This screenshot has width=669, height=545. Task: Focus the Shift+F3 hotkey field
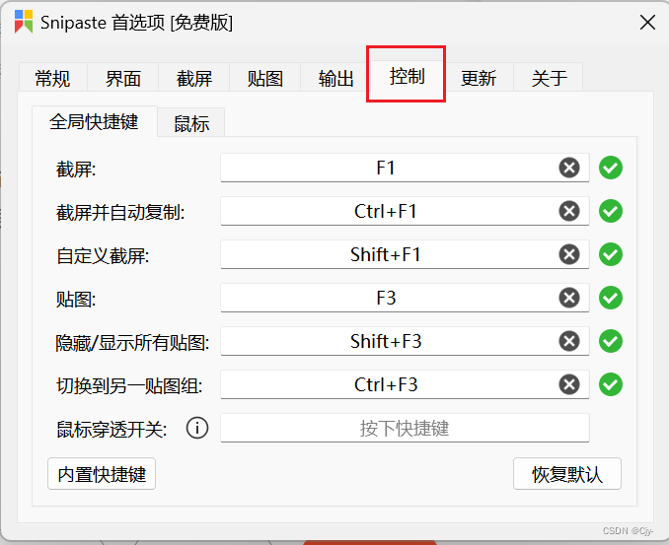pyautogui.click(x=405, y=341)
